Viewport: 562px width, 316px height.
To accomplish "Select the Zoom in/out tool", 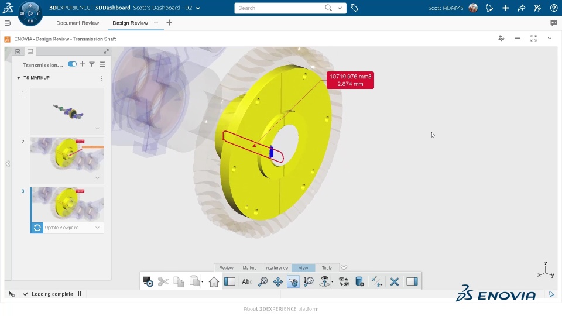I will [309, 281].
